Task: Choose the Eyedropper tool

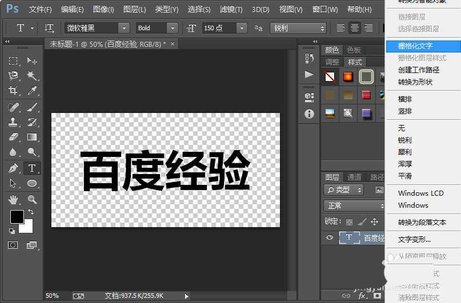Action: pyautogui.click(x=32, y=91)
